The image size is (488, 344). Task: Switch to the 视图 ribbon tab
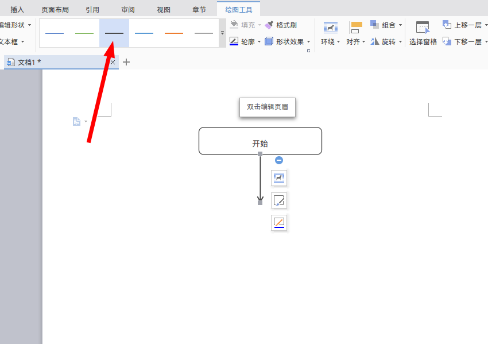coord(163,9)
